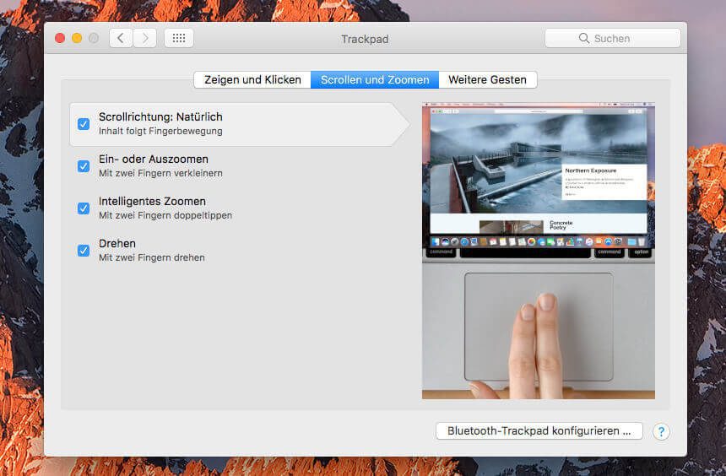This screenshot has height=476, width=726.
Task: Show all preferences via grid icon
Action: pos(179,38)
